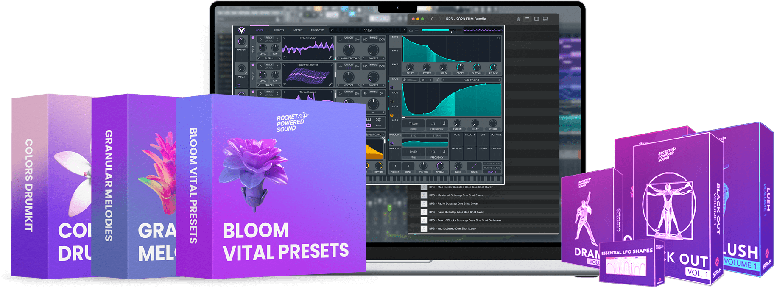Image resolution: width=774 pixels, height=287 pixels.
Task: Click PRESSURE modulation source
Action: (457, 148)
